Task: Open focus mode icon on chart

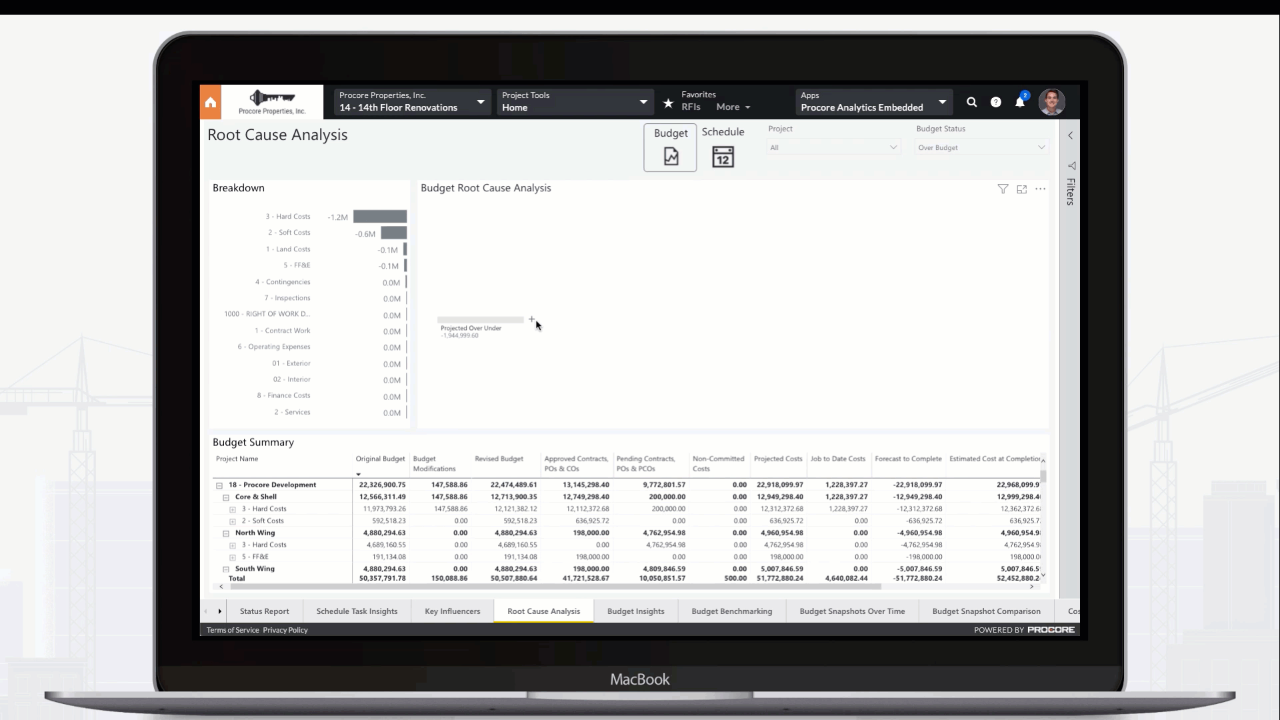Action: [x=1021, y=189]
